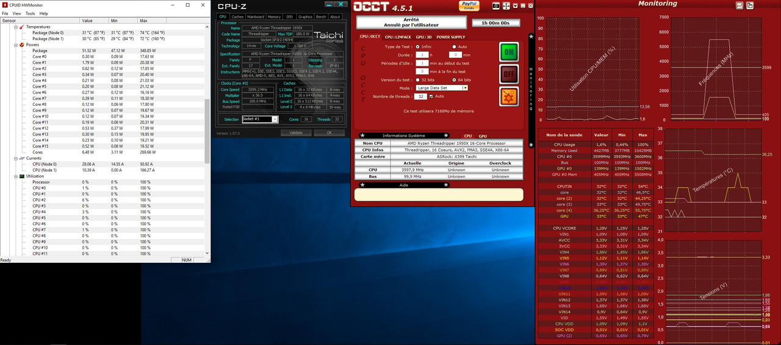Click idle period start minutes field
The width and height of the screenshot is (781, 345).
[422, 63]
